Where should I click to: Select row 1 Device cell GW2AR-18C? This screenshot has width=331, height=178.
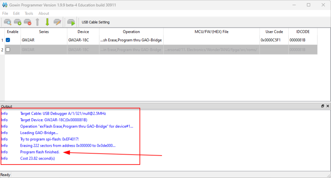point(83,40)
